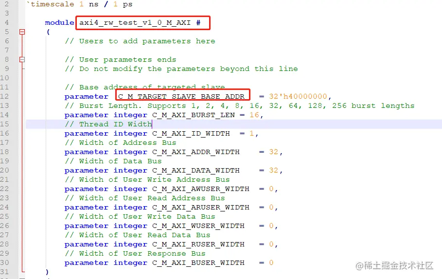
Task: Click value 32 on the ADDR_WIDTH line
Action: click(x=273, y=152)
